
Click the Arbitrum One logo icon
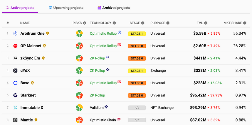coord(15,34)
